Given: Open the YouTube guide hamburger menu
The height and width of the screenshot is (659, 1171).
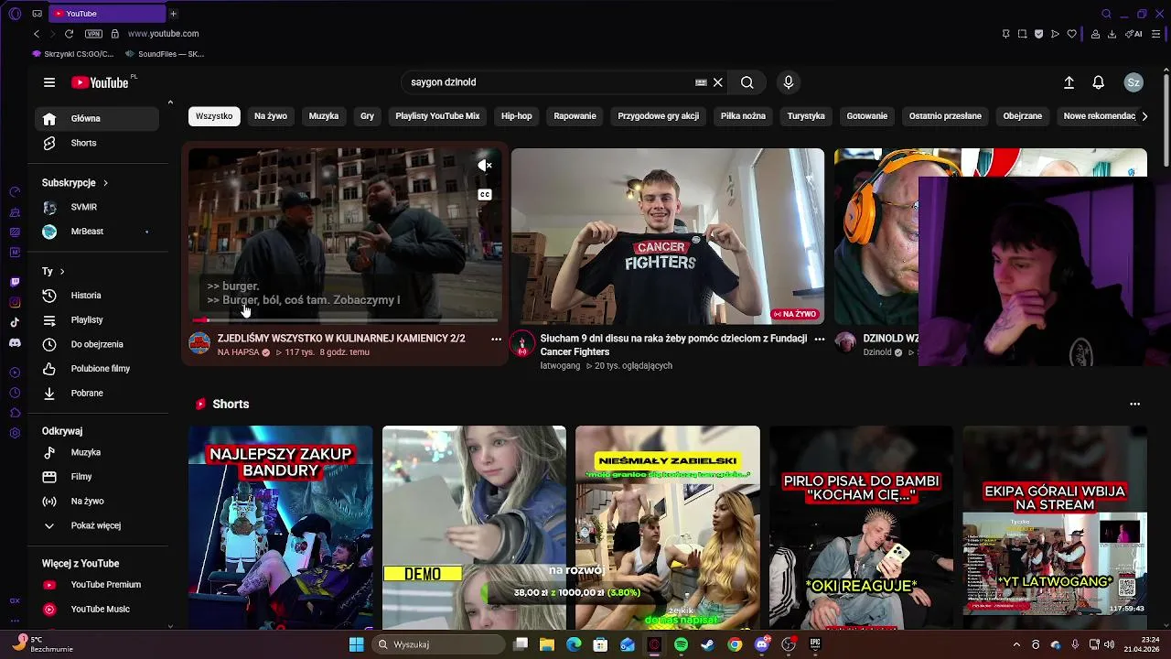Looking at the screenshot, I should (x=49, y=82).
